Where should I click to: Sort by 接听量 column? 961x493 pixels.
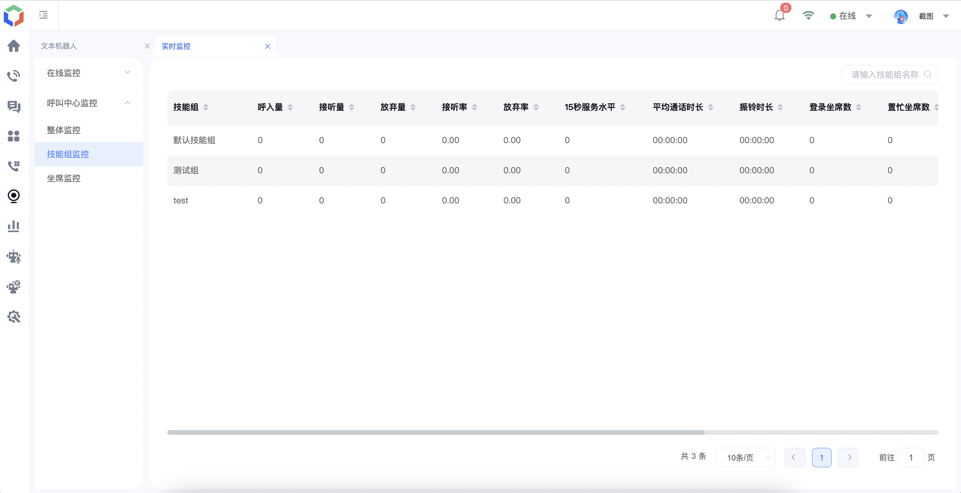coord(352,107)
